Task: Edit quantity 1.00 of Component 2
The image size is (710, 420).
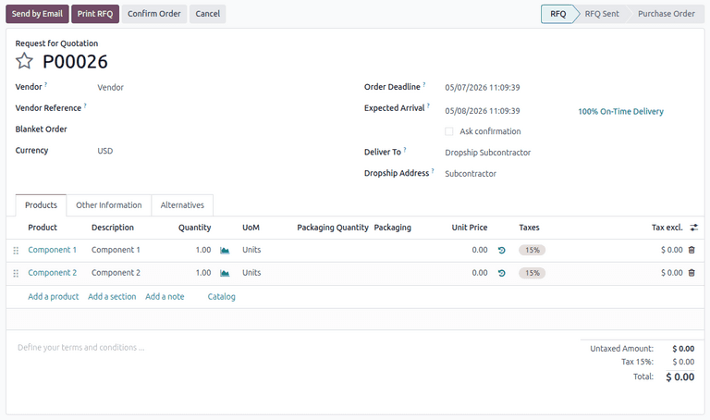Action: pos(203,273)
